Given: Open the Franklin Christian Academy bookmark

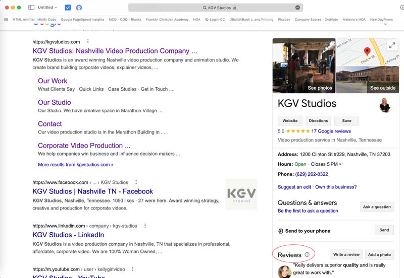Looking at the screenshot, I should (x=167, y=20).
